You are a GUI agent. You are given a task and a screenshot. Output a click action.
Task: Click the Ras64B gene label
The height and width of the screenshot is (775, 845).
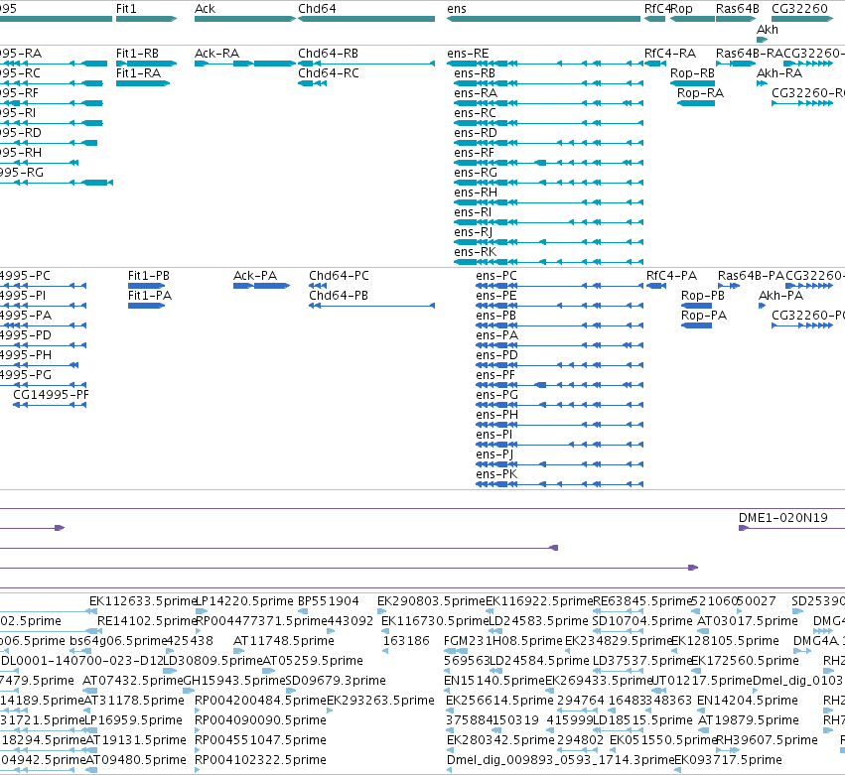[x=737, y=9]
